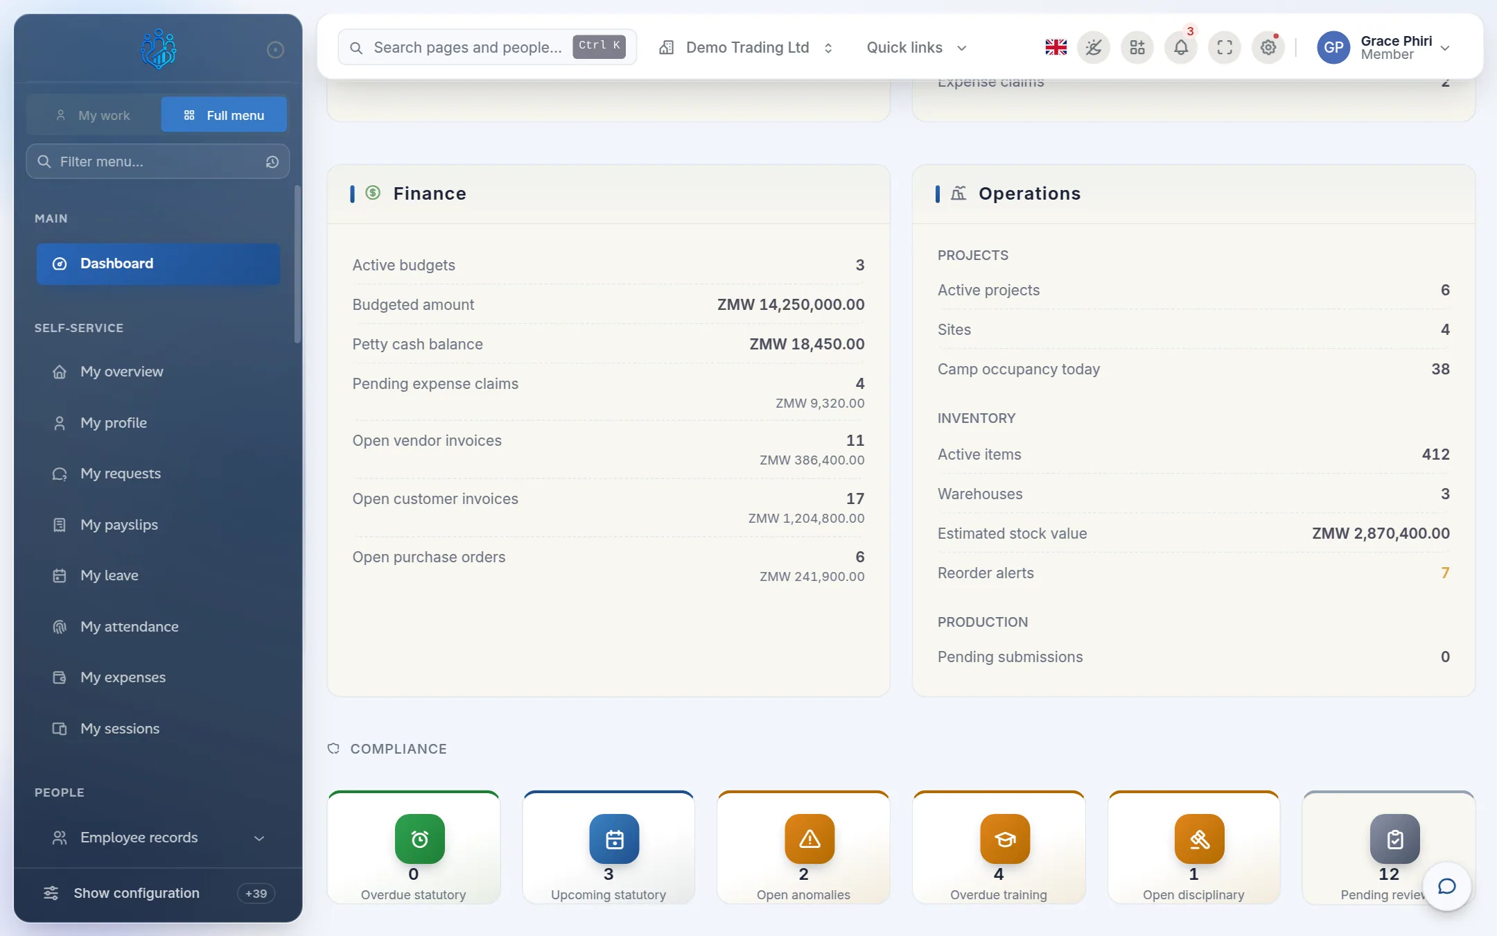Click the Overdue training graduation icon
The width and height of the screenshot is (1497, 936).
(1005, 839)
